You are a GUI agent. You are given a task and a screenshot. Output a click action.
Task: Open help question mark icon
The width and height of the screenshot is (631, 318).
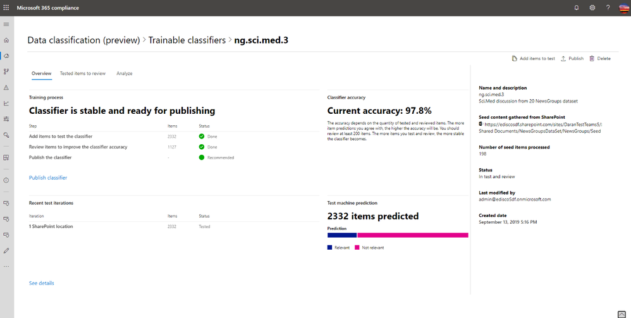(608, 8)
